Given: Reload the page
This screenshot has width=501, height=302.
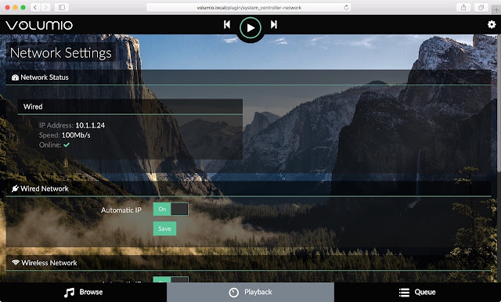Looking at the screenshot, I should (346, 7).
